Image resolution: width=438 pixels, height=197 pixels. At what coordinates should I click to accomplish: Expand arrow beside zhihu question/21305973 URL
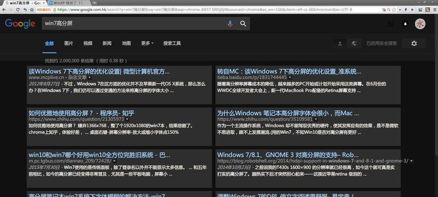tap(127, 119)
